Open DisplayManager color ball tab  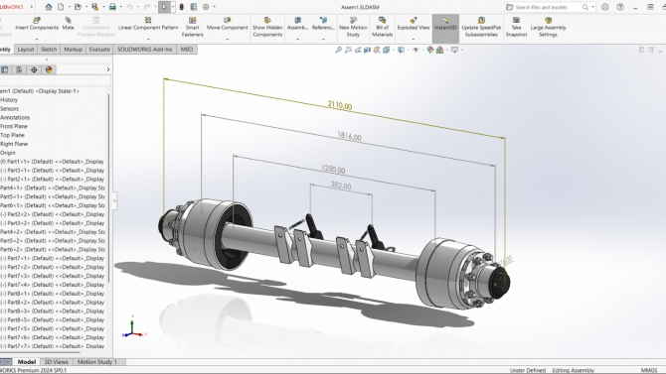(x=49, y=70)
